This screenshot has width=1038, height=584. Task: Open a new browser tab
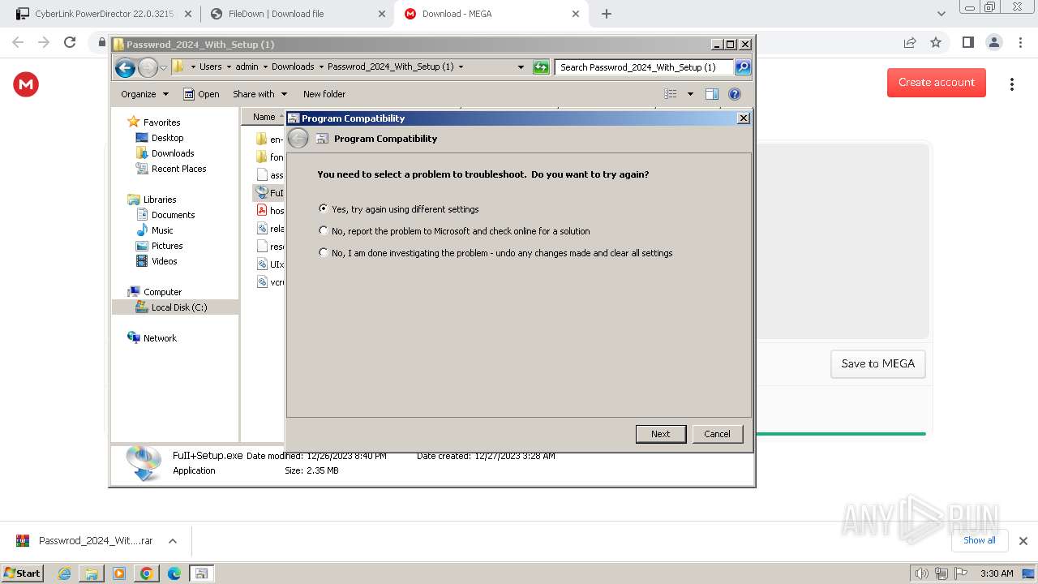pos(607,14)
